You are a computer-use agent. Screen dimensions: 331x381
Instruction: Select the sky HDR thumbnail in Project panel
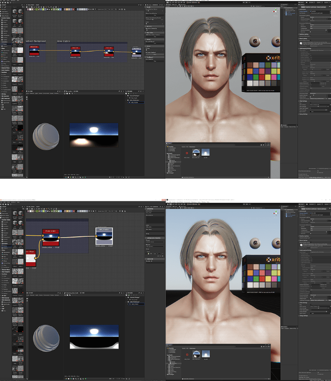coord(206,152)
